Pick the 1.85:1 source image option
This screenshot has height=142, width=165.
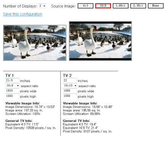click(121, 6)
